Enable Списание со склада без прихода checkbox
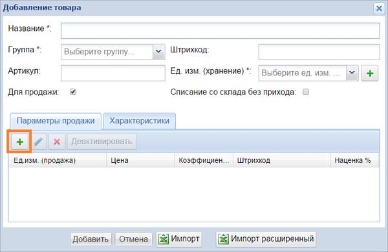The height and width of the screenshot is (252, 388). point(306,92)
